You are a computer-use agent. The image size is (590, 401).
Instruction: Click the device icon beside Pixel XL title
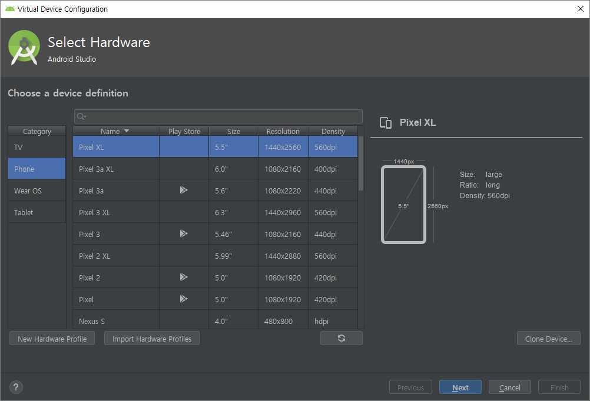(386, 123)
